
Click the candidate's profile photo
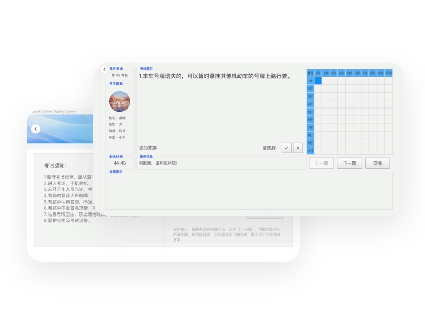coord(120,101)
